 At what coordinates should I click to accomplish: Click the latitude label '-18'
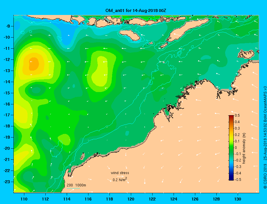[7, 126]
